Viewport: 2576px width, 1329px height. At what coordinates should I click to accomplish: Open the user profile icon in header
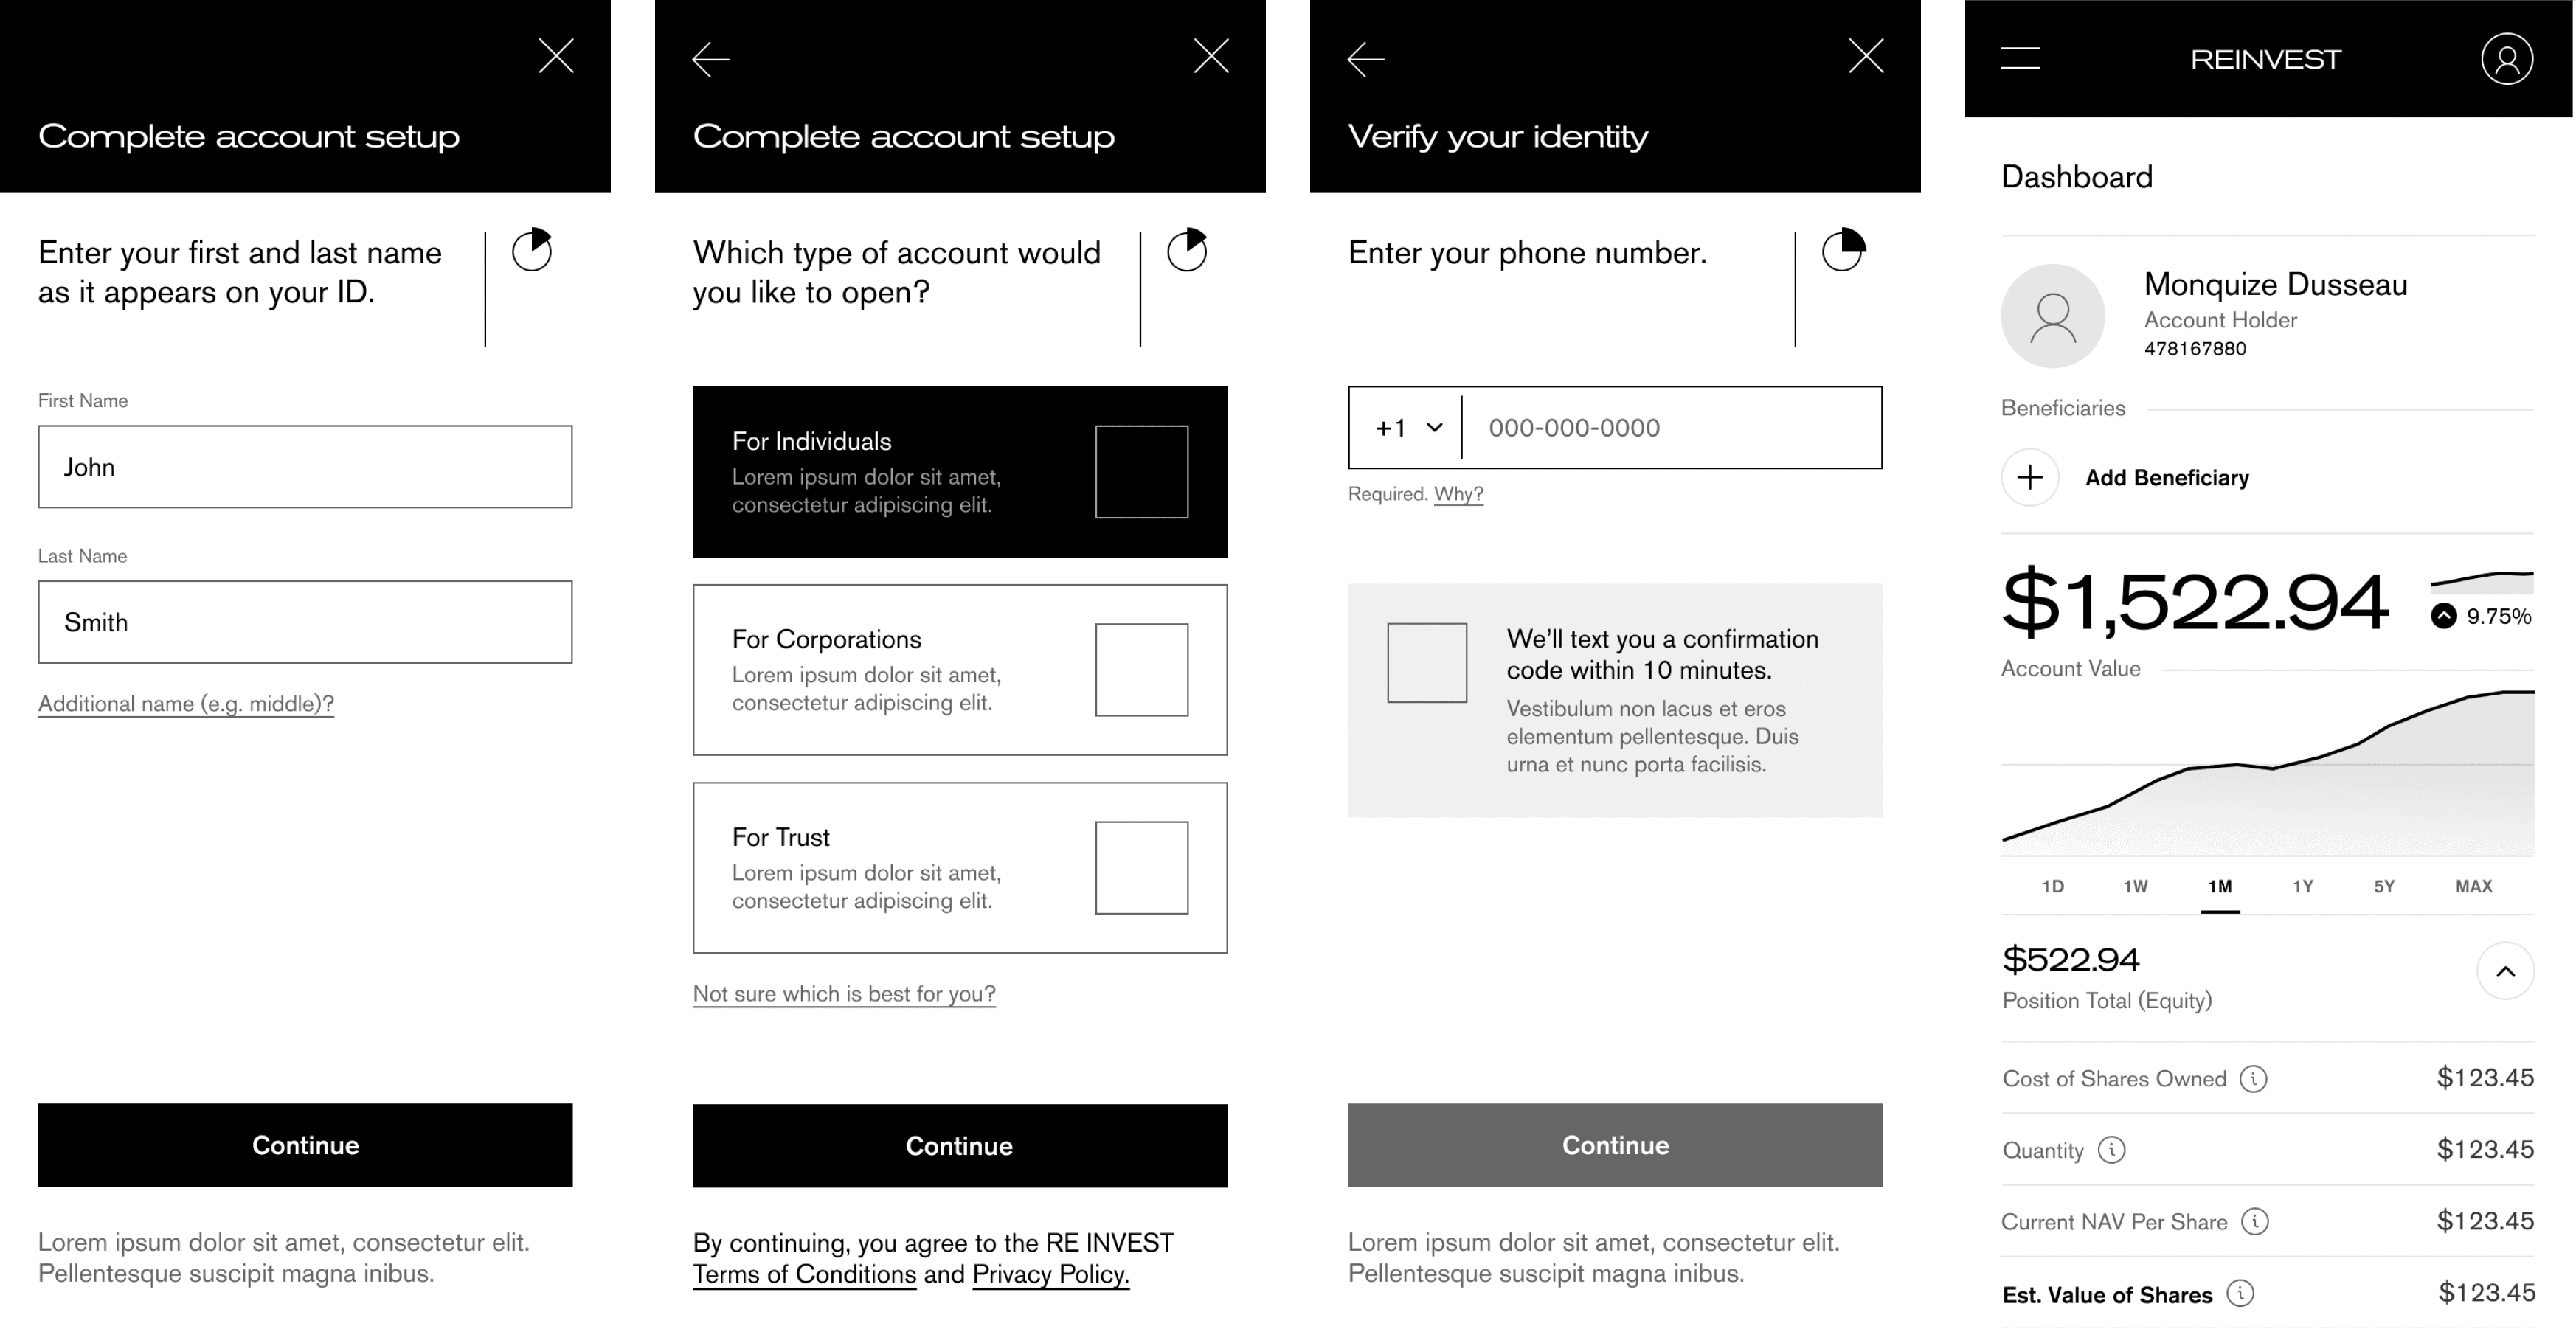point(2506,59)
